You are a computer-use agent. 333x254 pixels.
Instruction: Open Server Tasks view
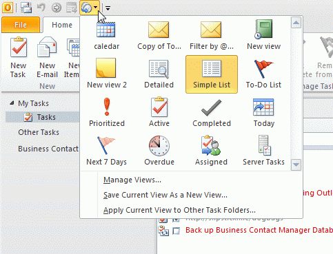(263, 151)
